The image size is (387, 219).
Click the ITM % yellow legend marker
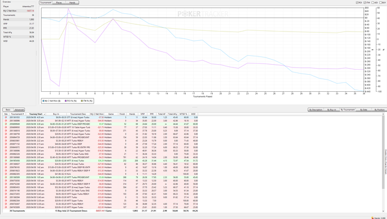click(x=82, y=101)
